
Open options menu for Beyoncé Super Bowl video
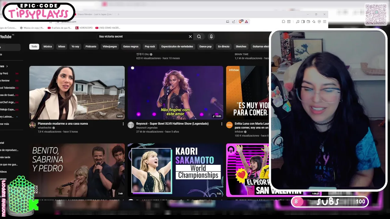222,124
